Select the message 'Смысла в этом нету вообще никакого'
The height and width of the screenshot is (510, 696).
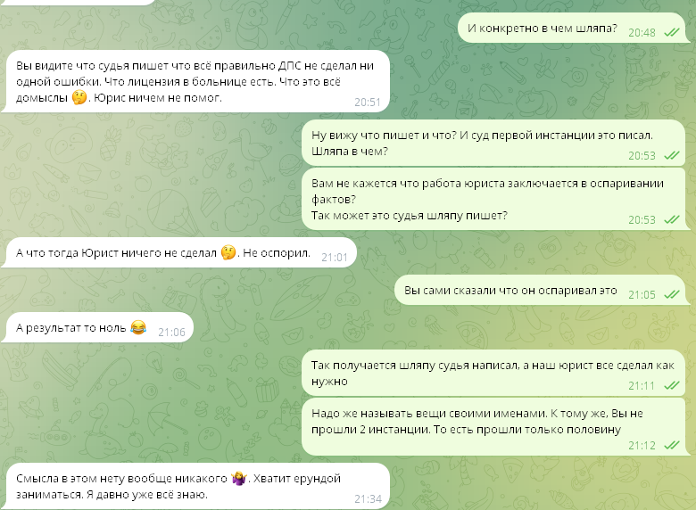point(195,486)
